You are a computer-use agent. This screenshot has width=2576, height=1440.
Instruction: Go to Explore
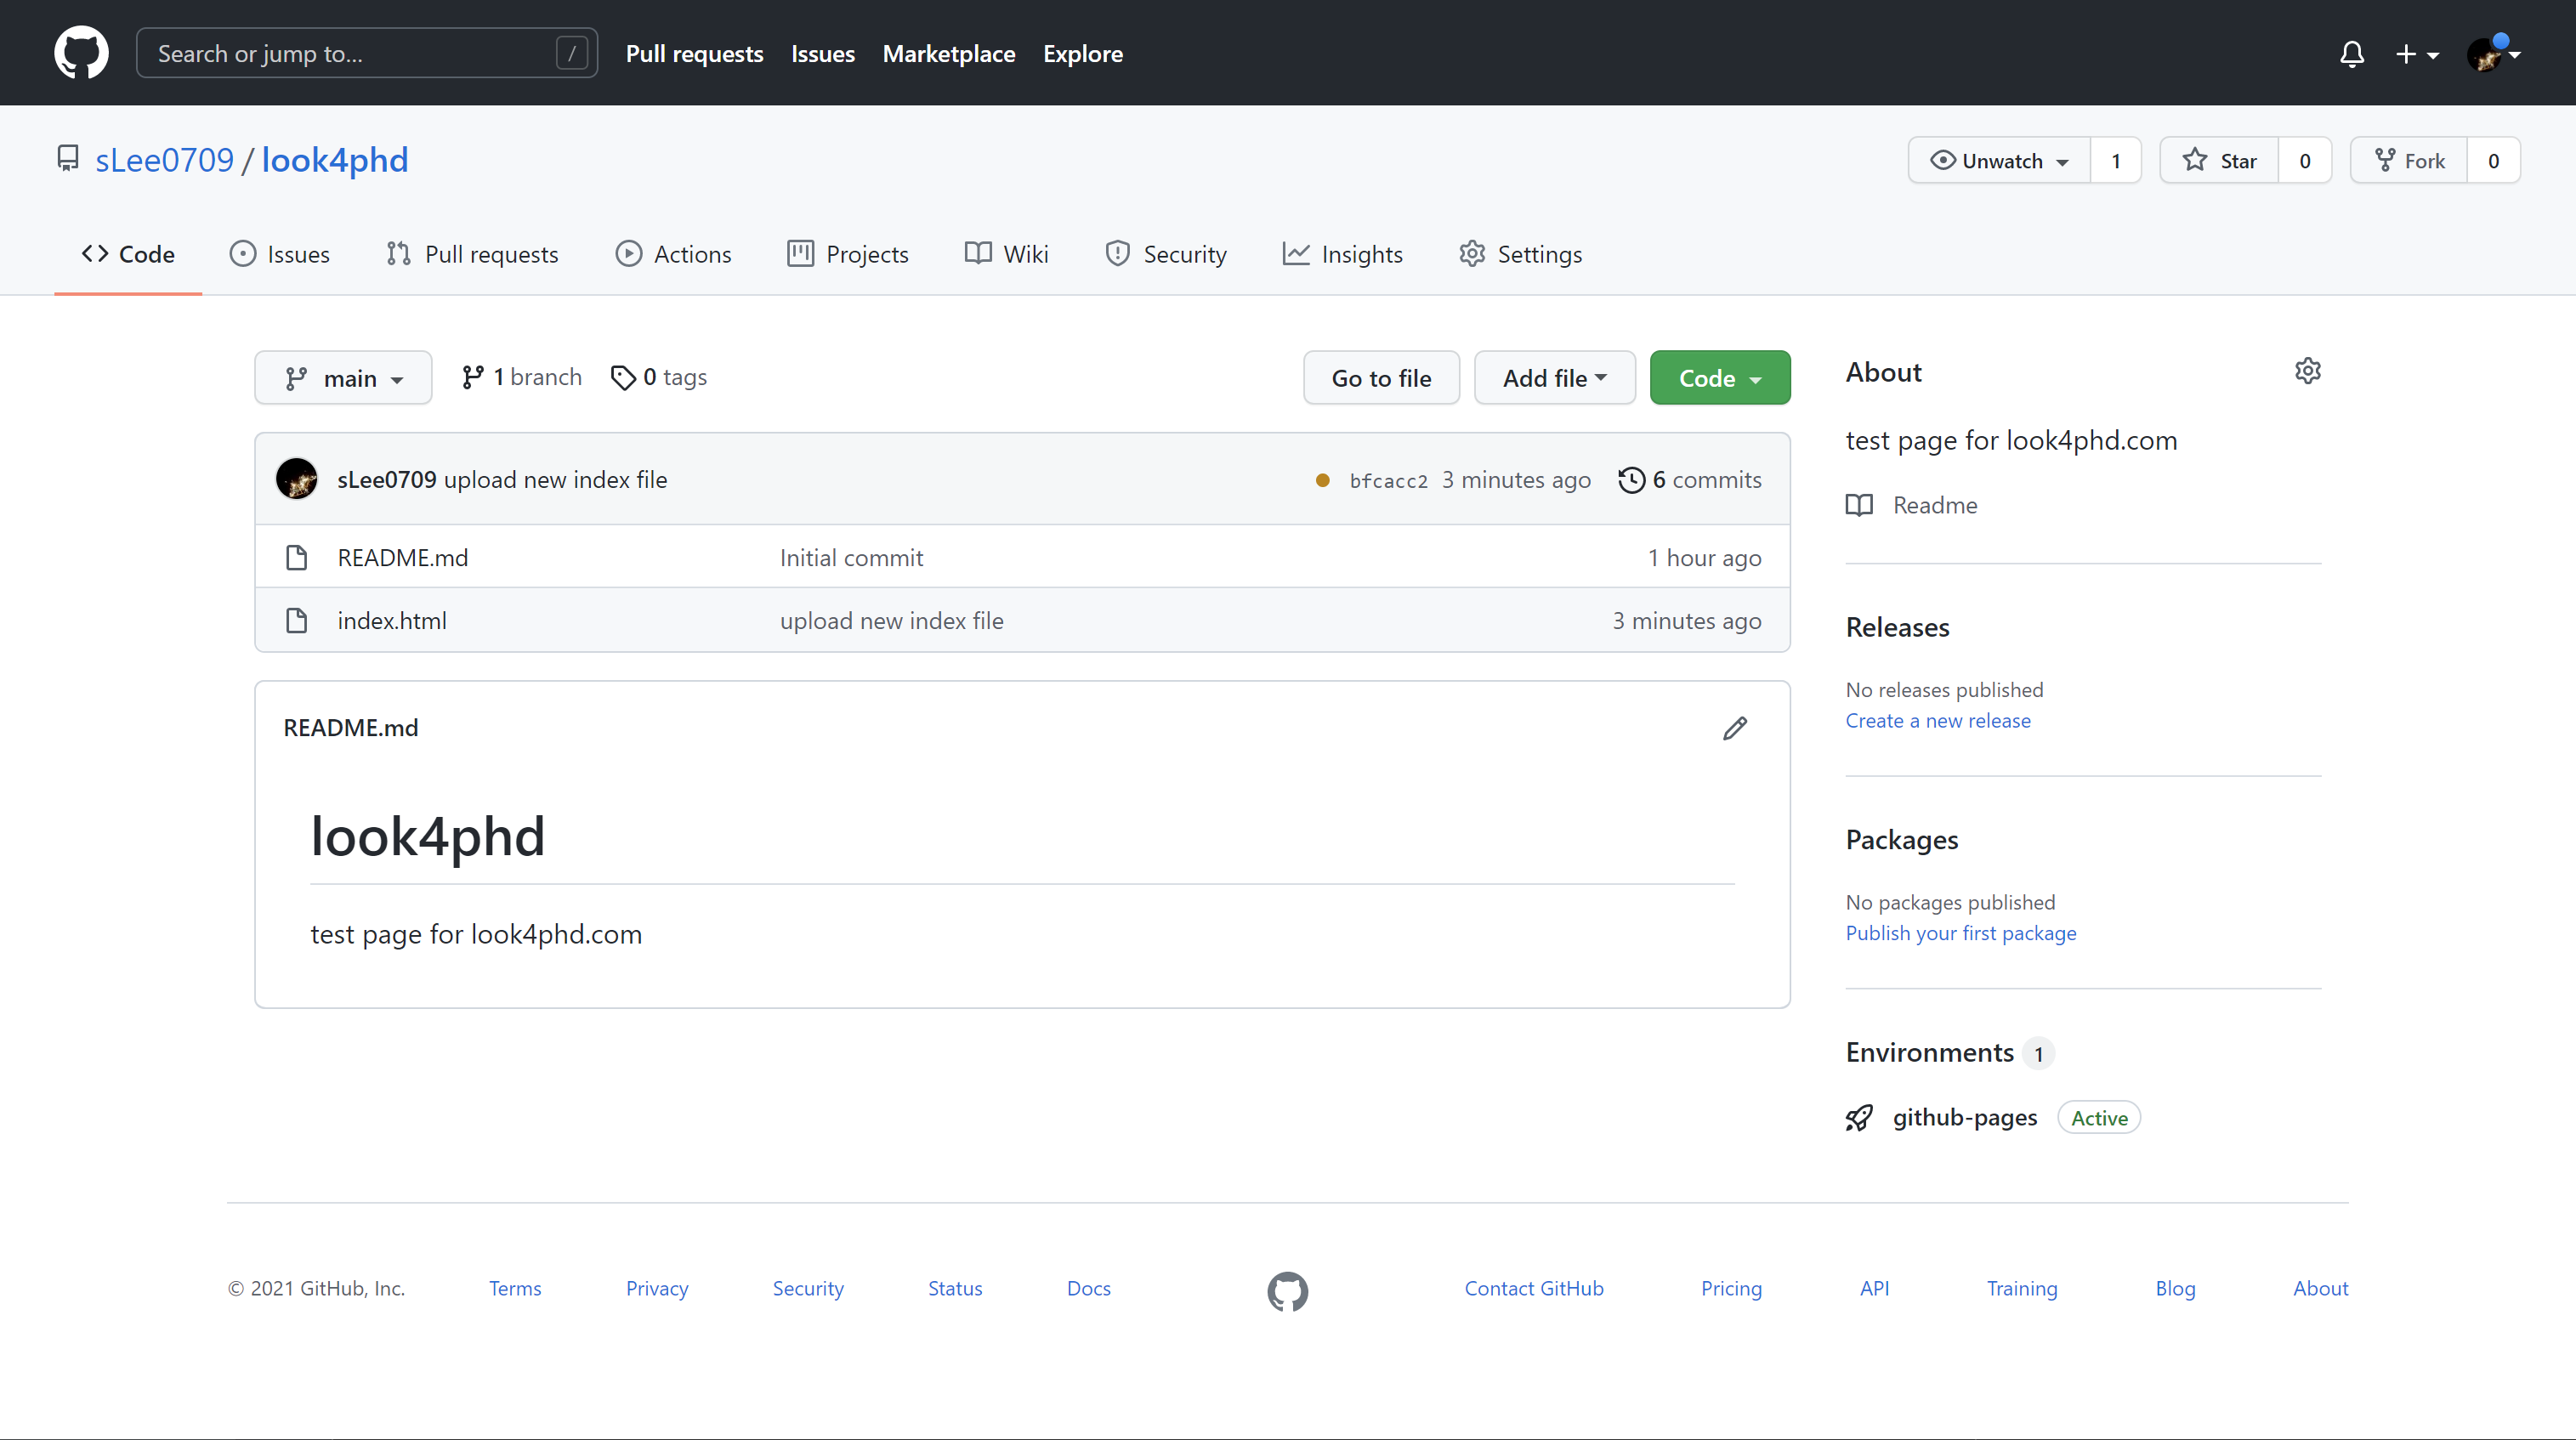pyautogui.click(x=1083, y=54)
